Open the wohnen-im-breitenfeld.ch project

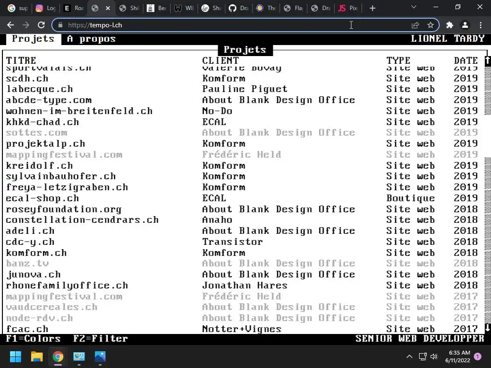tap(79, 111)
